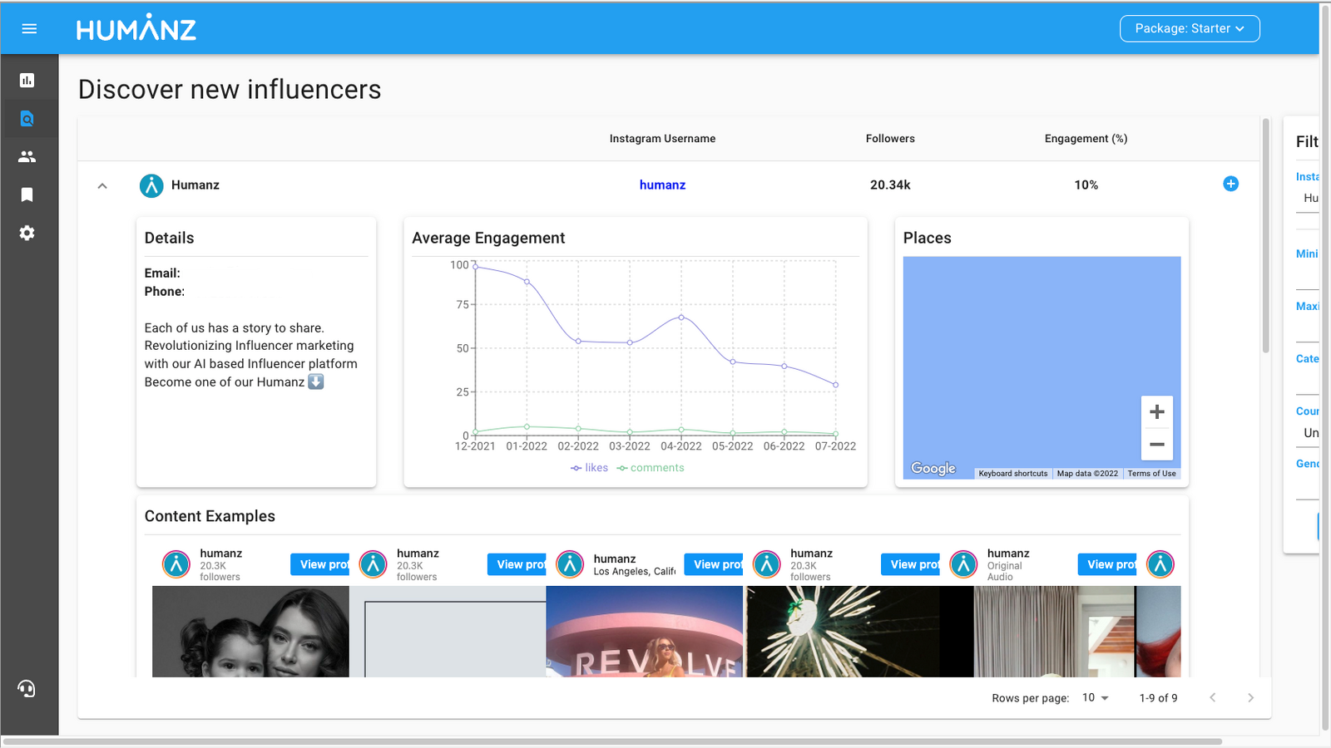
Task: Open the dashboard chart sidebar icon
Action: pyautogui.click(x=27, y=81)
